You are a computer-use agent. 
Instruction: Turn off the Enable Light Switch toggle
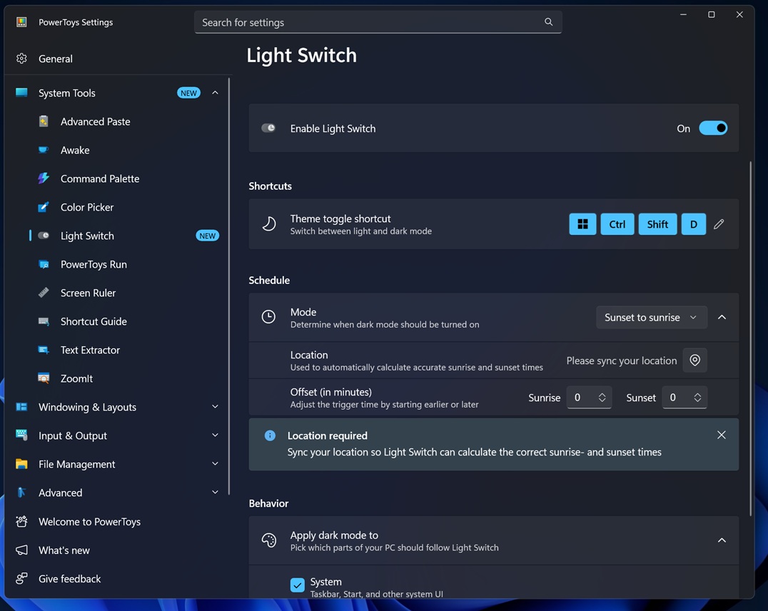pos(712,128)
